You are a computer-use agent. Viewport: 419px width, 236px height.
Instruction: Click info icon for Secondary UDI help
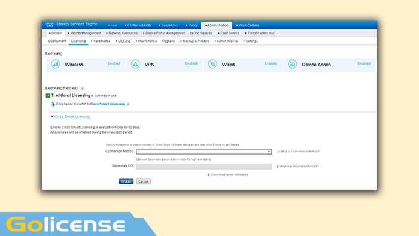tap(278, 167)
